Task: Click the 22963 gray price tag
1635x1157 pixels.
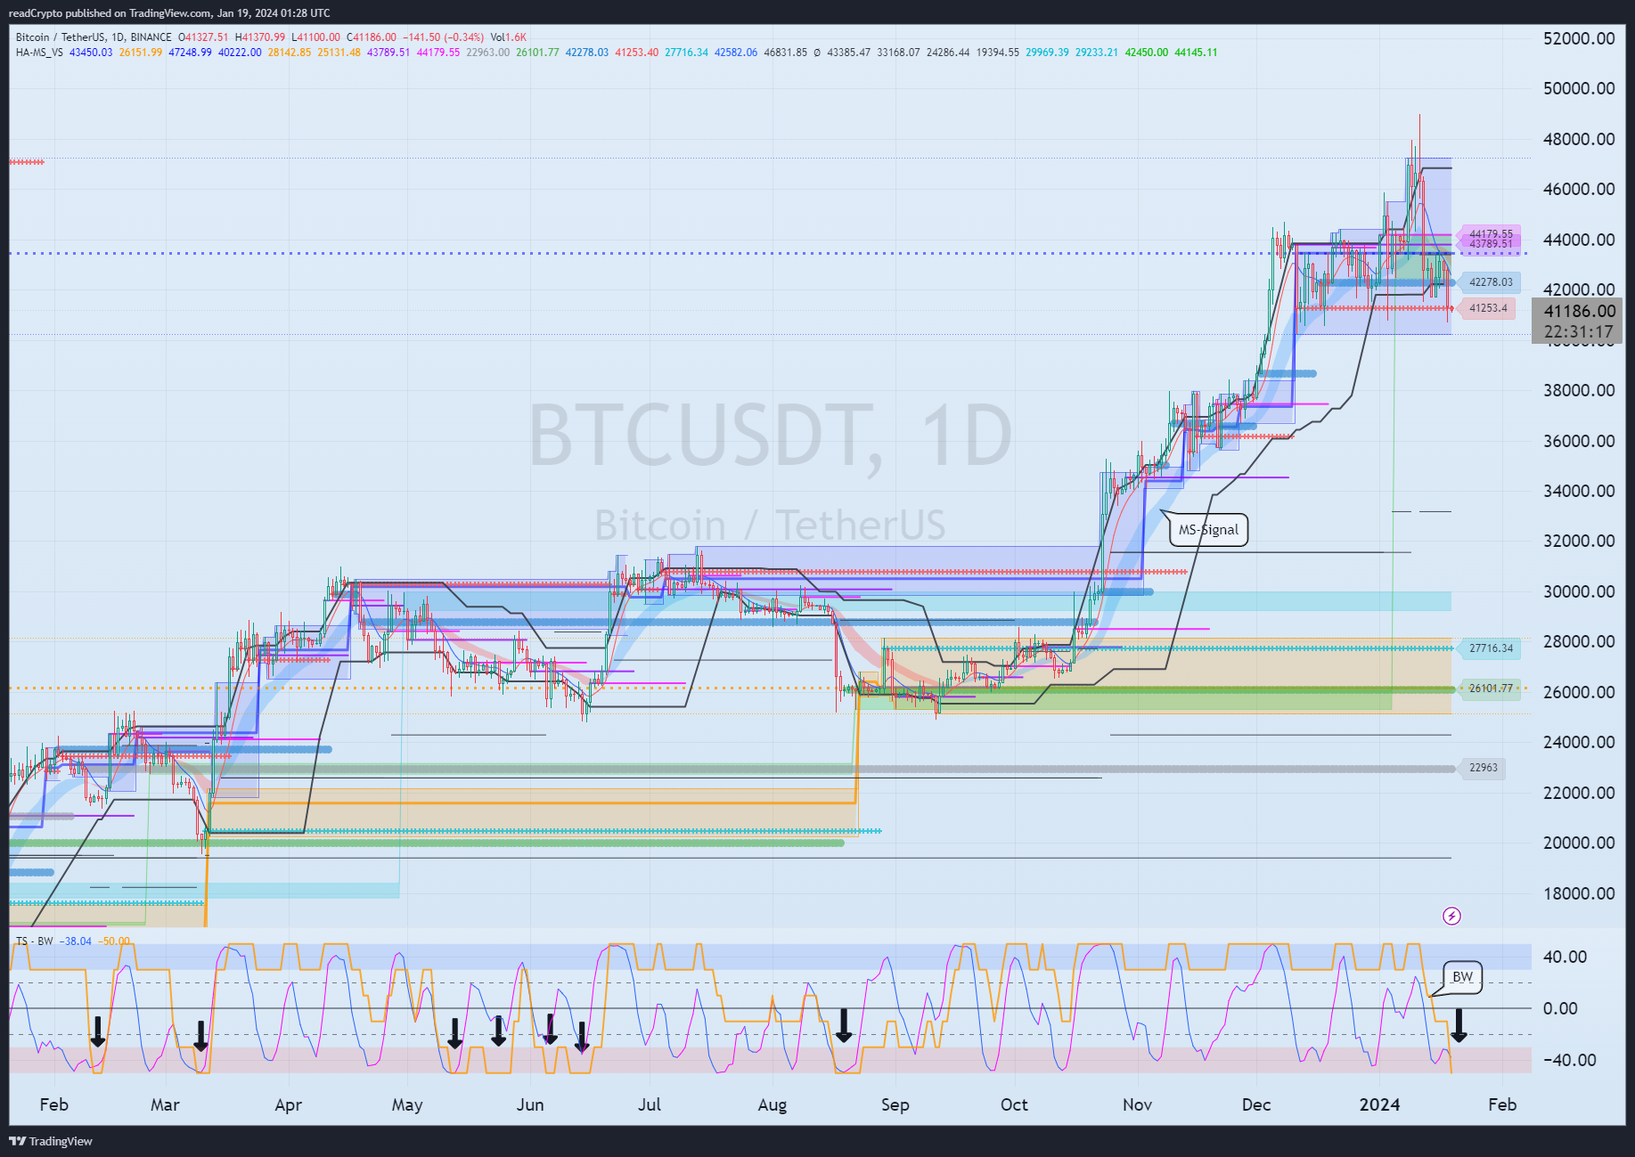Action: coord(1483,768)
